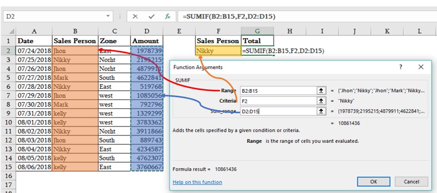
Task: Click amount cell 3760667
Action: point(147,167)
